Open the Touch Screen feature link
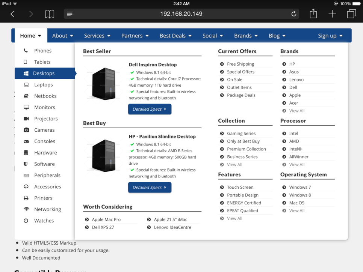 (240, 187)
